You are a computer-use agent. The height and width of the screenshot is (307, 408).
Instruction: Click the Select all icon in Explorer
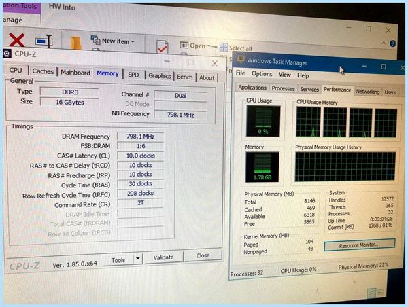point(224,48)
